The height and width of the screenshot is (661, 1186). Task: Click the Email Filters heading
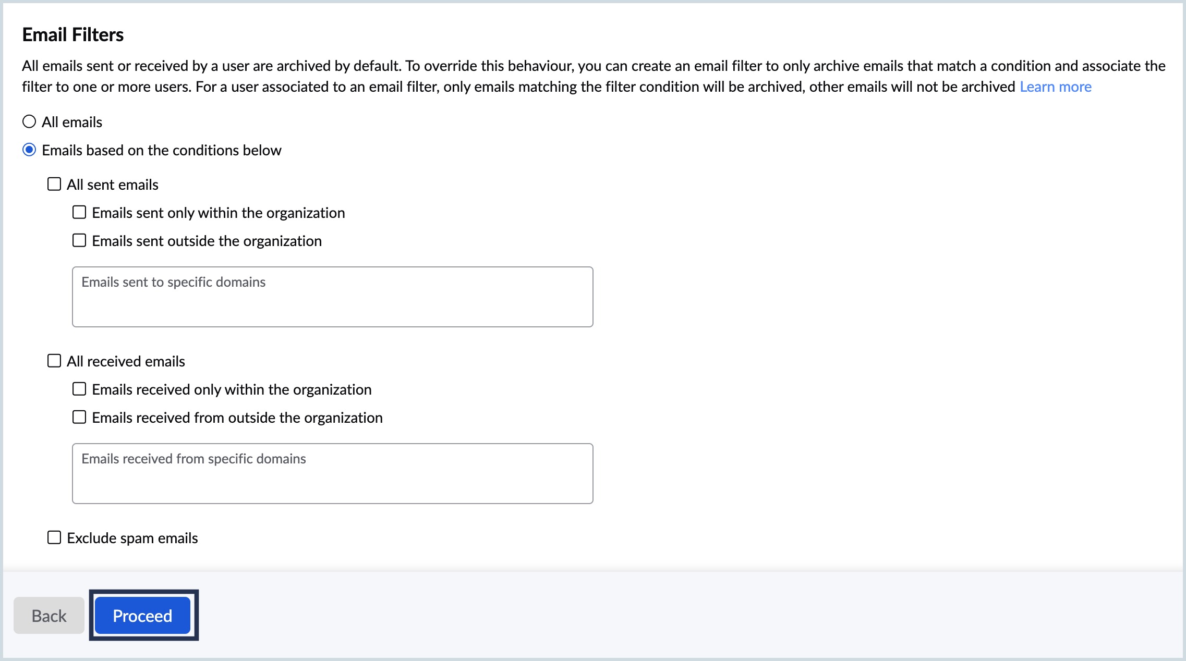pos(73,34)
